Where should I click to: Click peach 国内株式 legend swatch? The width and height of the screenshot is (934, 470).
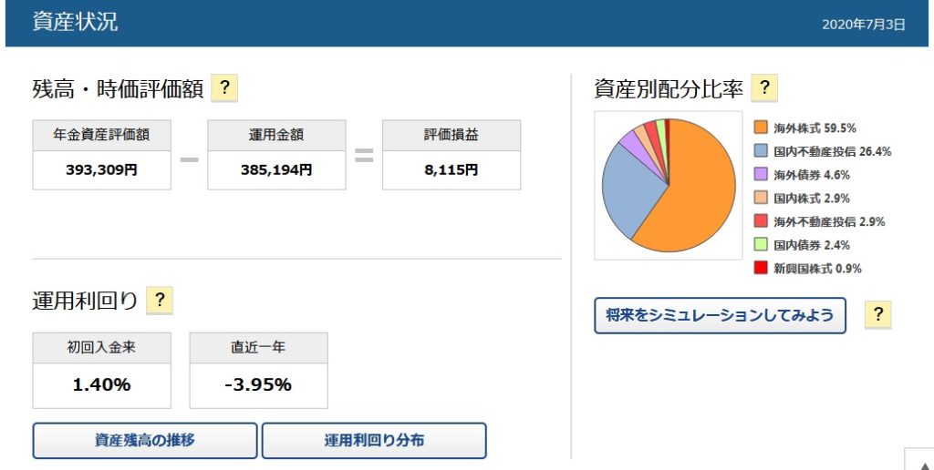(761, 198)
